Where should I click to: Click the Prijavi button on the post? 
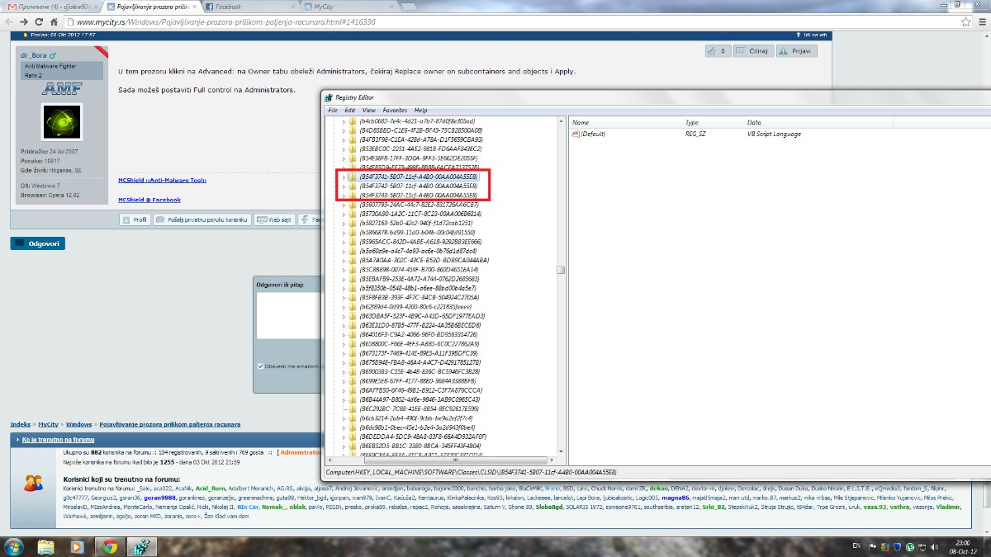coord(796,50)
